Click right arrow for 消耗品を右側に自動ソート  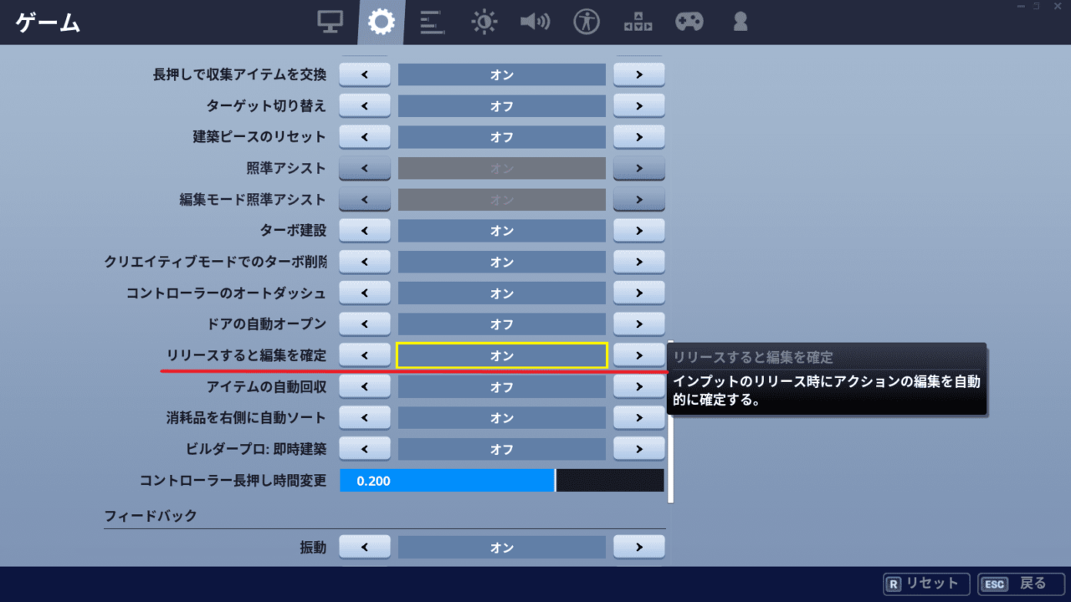639,417
